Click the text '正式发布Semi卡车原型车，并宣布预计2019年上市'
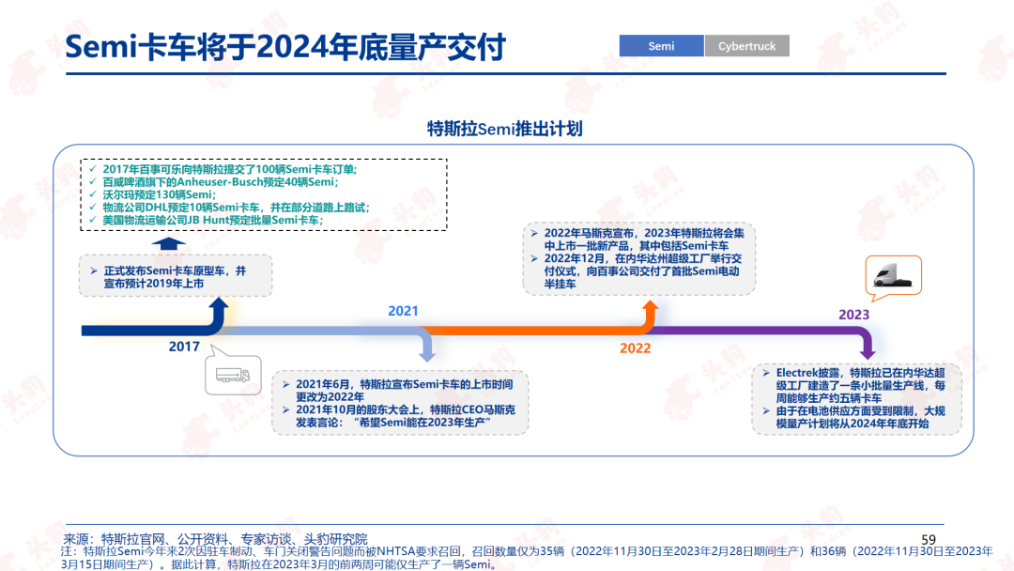1014x571 pixels. click(176, 277)
